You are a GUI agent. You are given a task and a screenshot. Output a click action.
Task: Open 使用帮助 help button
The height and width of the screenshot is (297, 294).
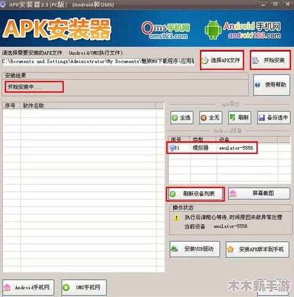272,85
